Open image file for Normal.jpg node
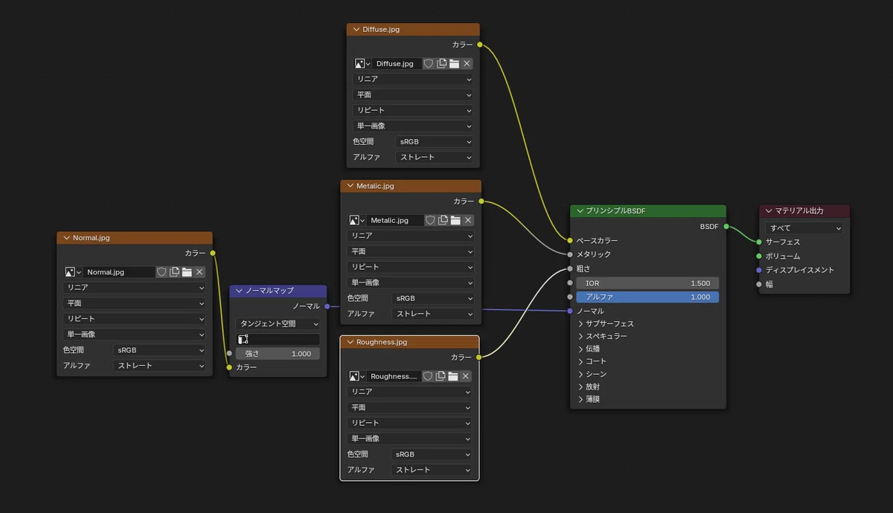The image size is (893, 513). click(x=187, y=272)
